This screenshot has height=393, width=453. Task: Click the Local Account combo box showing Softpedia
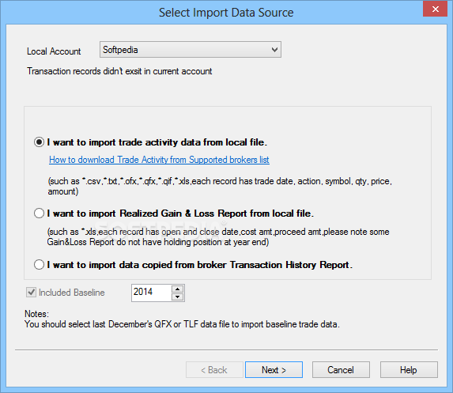[191, 49]
